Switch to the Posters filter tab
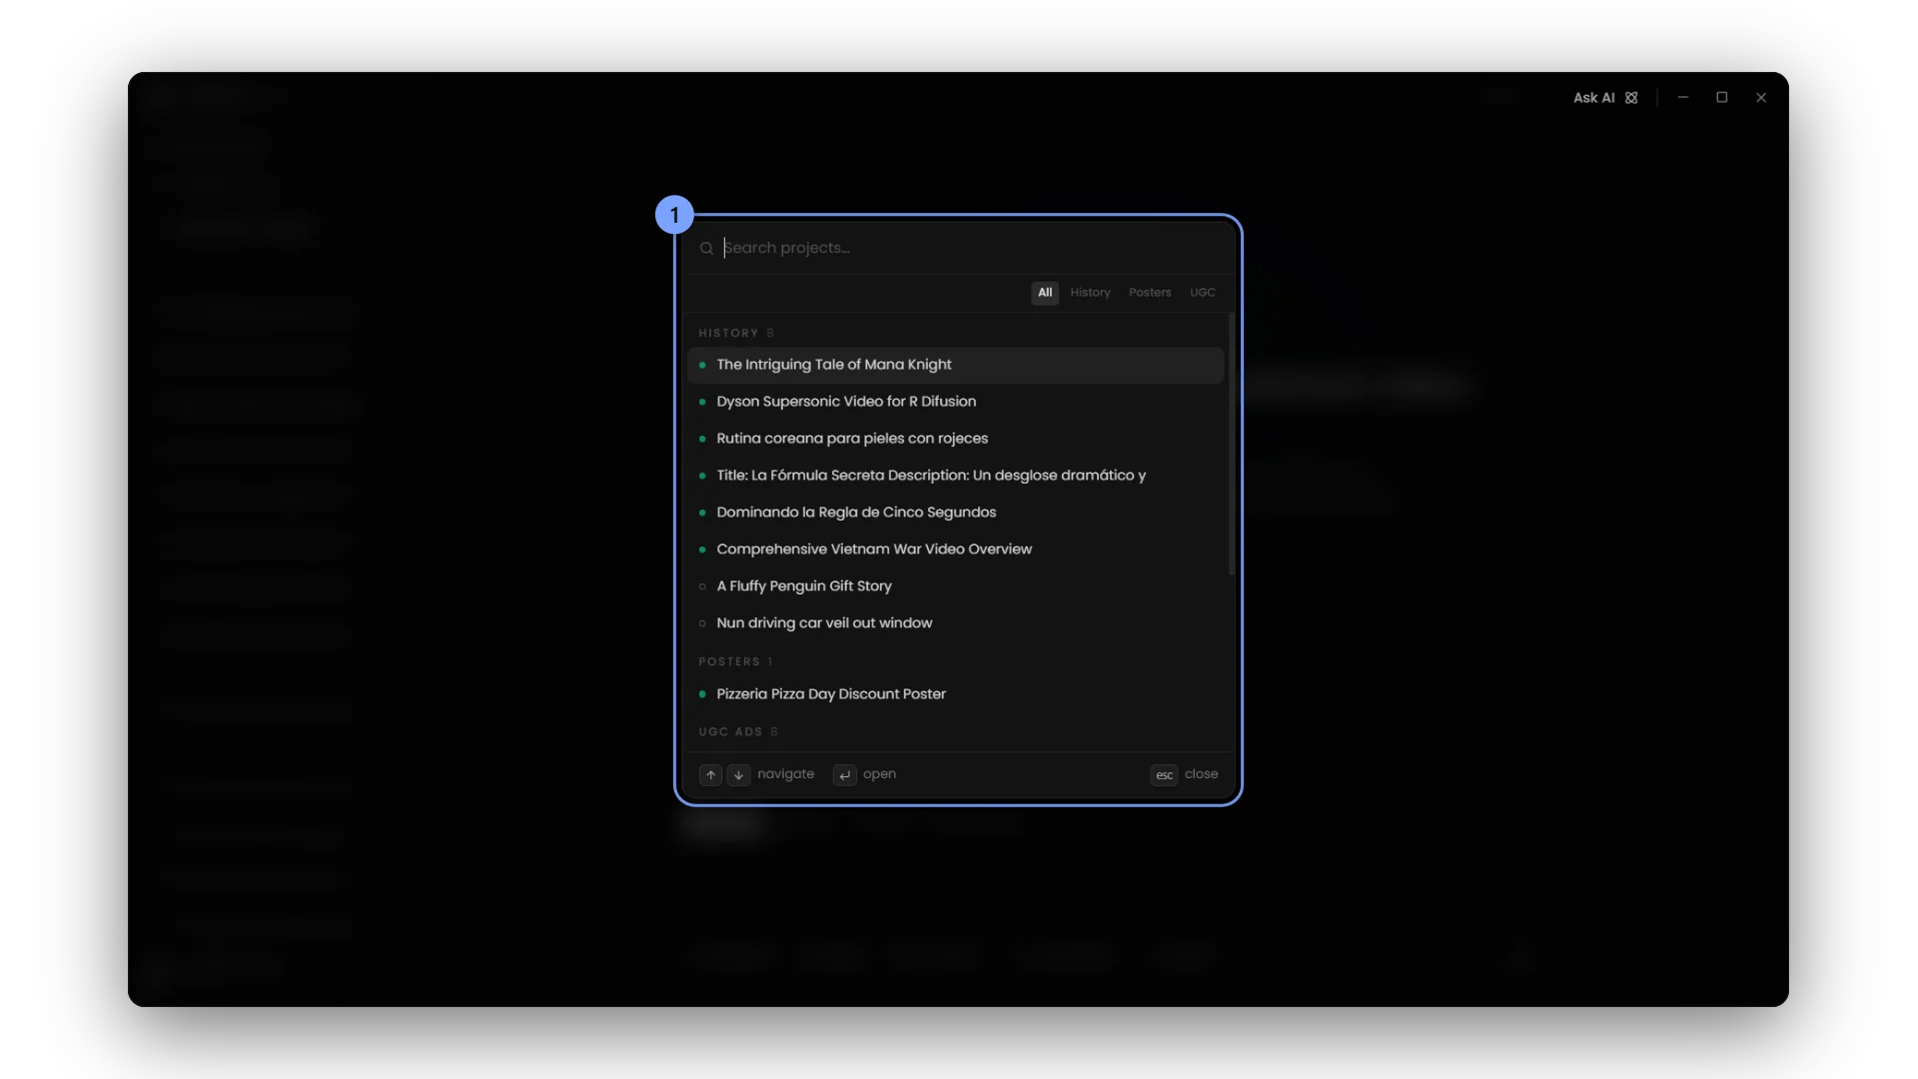1918x1079 pixels. click(1150, 293)
